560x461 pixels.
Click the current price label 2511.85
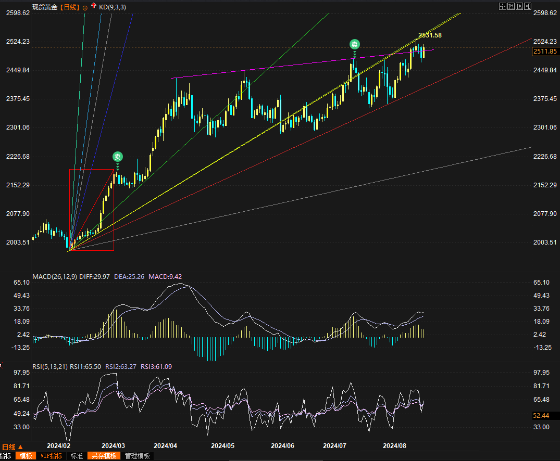[x=545, y=52]
